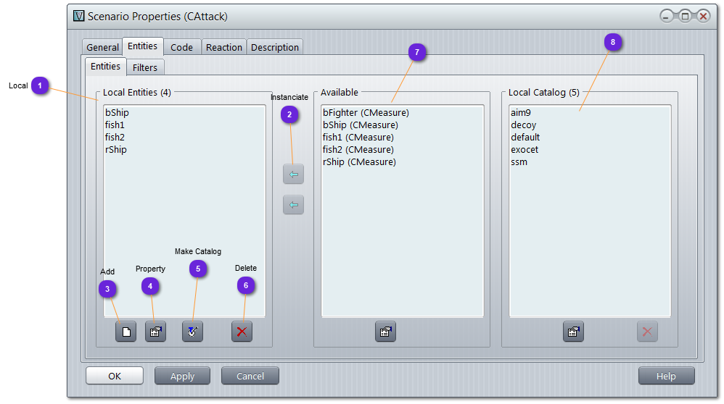
Task: Click the Apply button
Action: tap(182, 376)
